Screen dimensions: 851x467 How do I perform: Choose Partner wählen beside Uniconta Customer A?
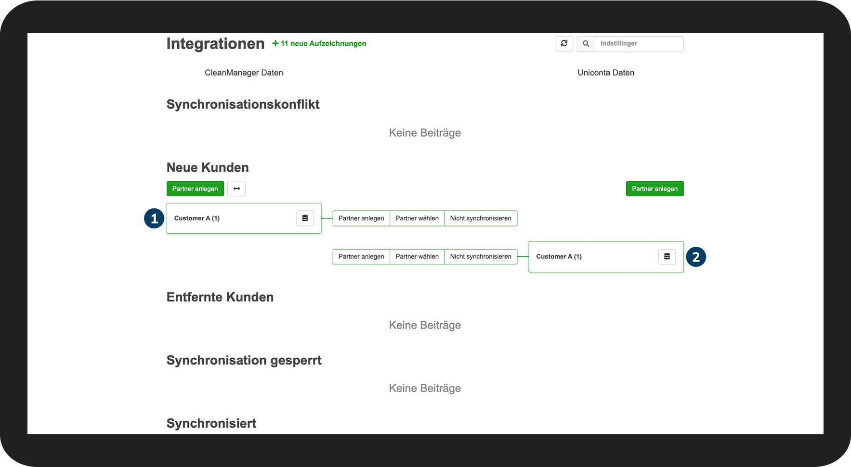(417, 256)
